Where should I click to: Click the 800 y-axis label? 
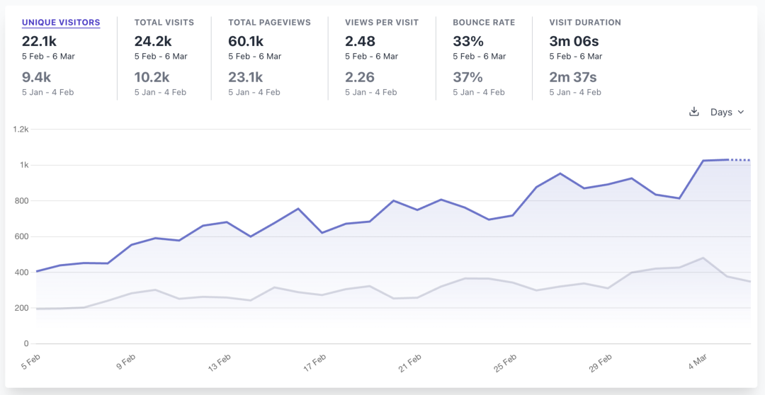coord(23,201)
